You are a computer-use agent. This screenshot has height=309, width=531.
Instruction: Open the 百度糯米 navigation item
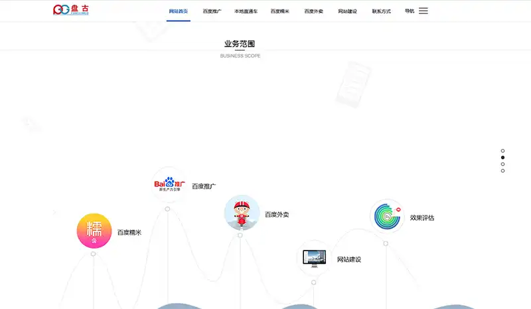(279, 11)
